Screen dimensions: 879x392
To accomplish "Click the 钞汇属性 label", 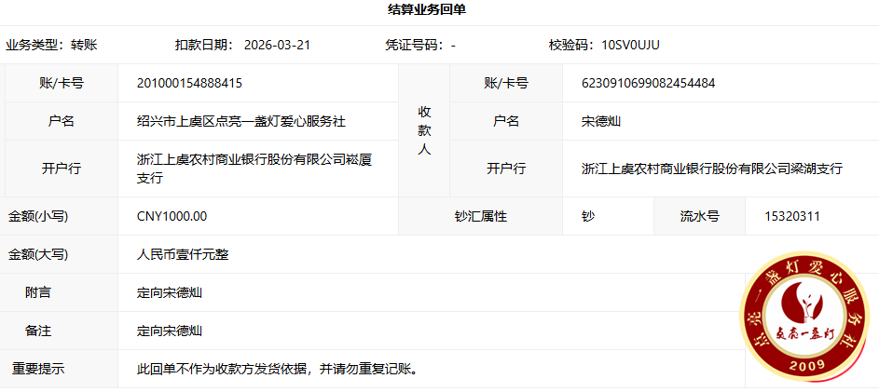I will pyautogui.click(x=480, y=216).
